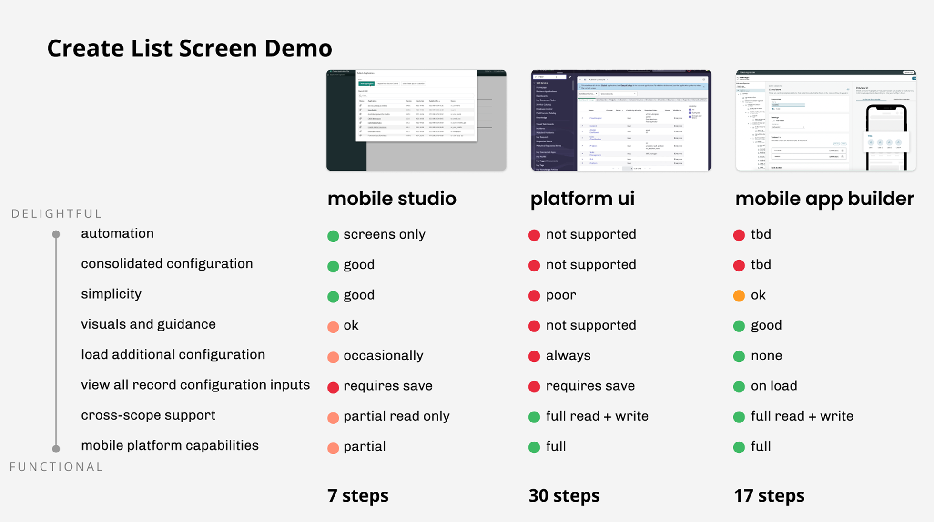Click the 'consolidated configuration' row label
Image resolution: width=934 pixels, height=522 pixels.
pos(167,264)
